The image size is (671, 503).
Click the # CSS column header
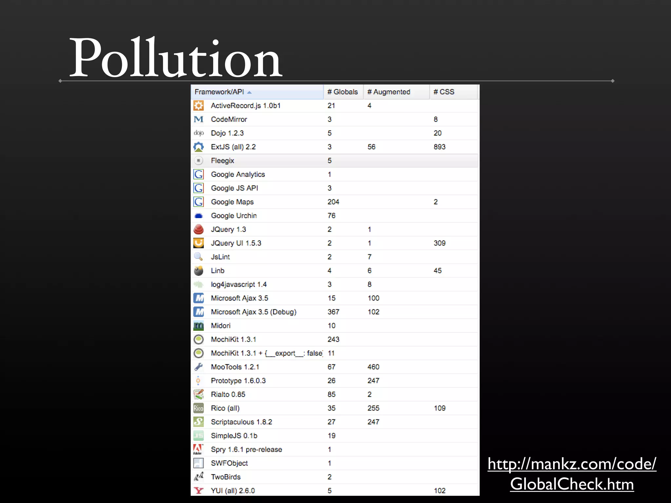click(x=444, y=92)
